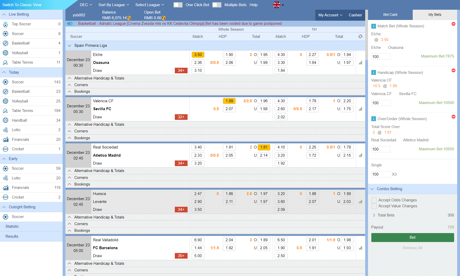460x276 pixels.
Task: Remove the Valencia CF Handicap bet
Action: (453, 71)
